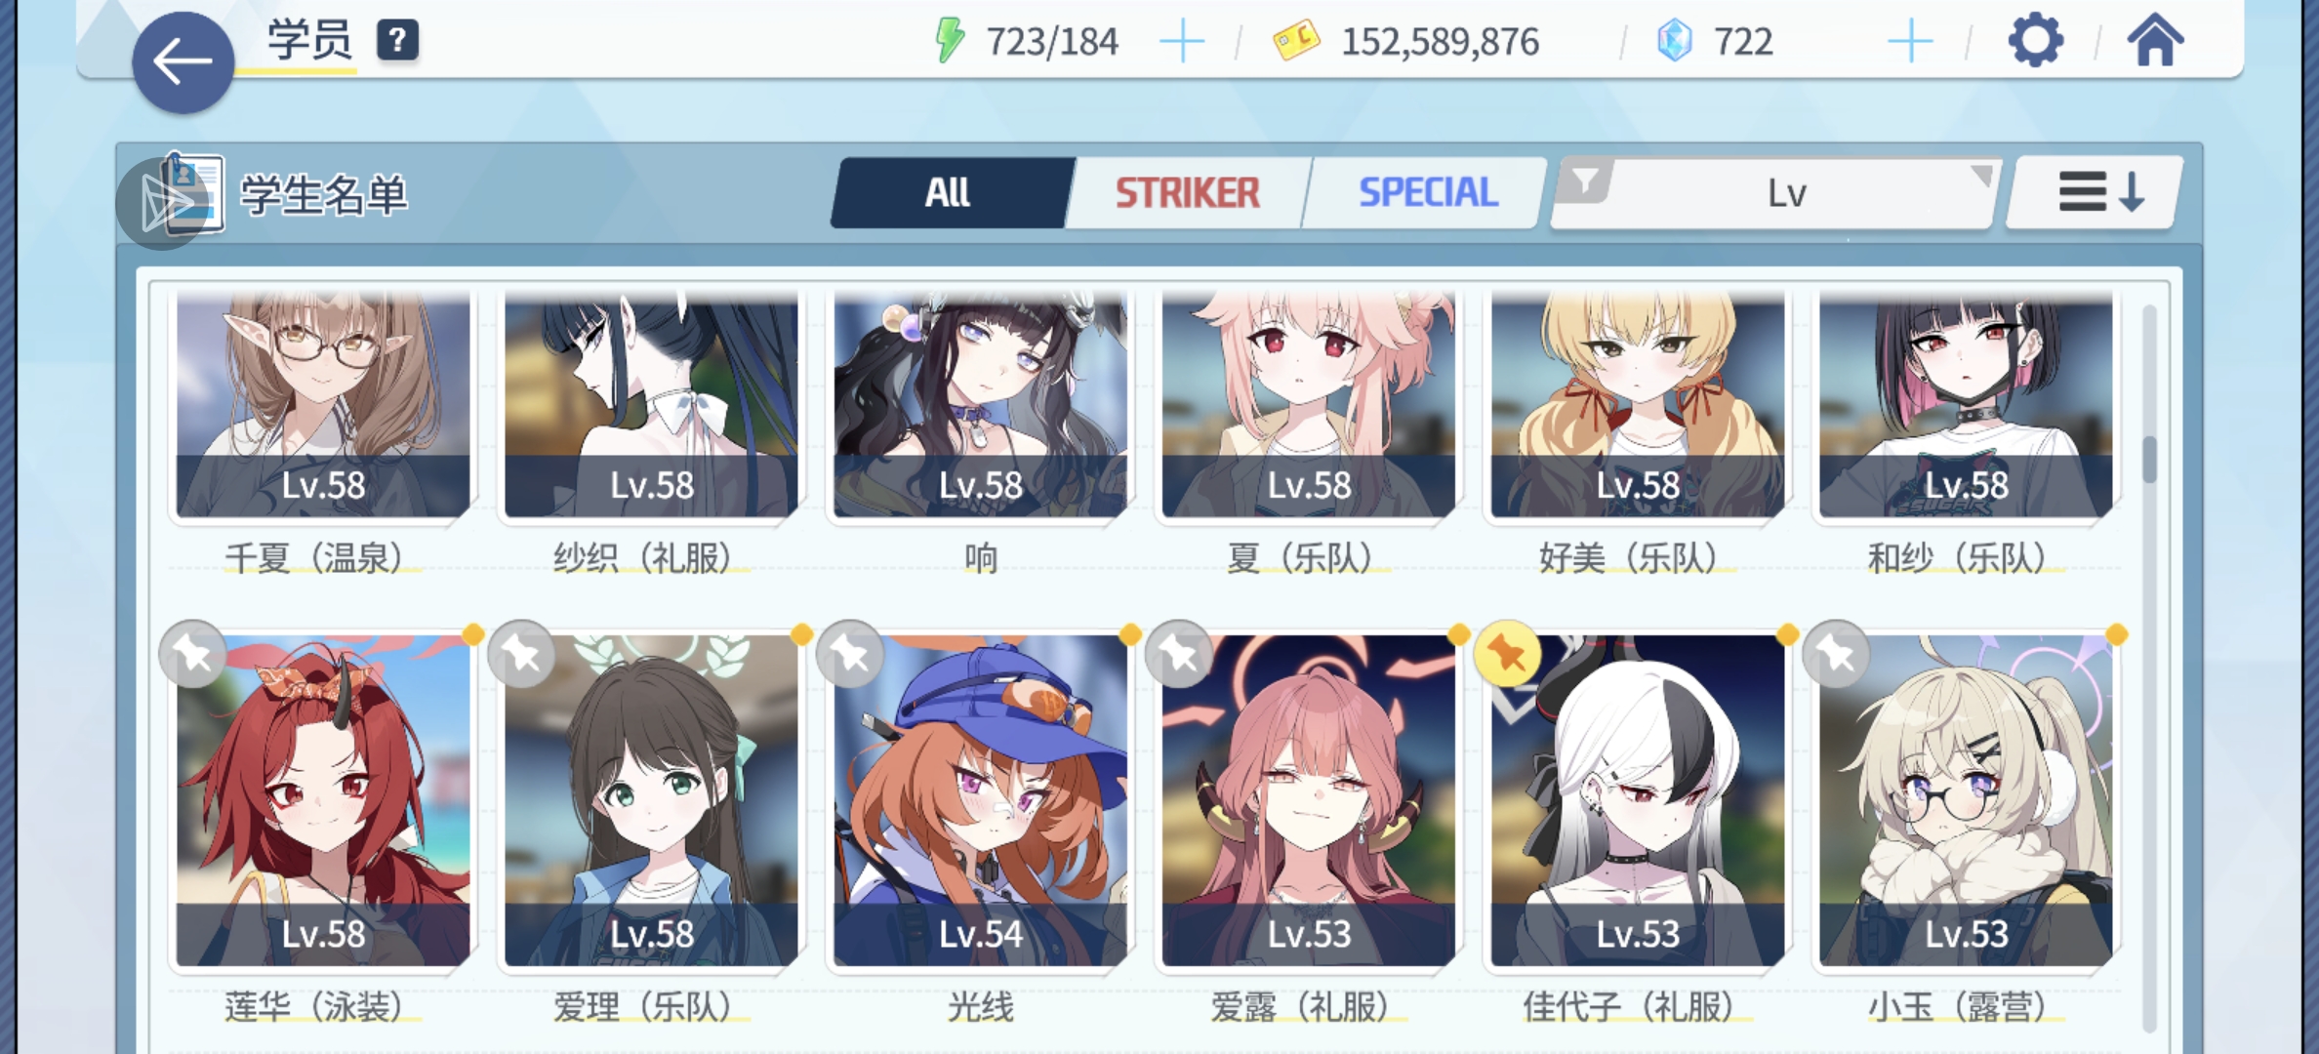
Task: Switch to the STRIKER tab
Action: click(1187, 193)
